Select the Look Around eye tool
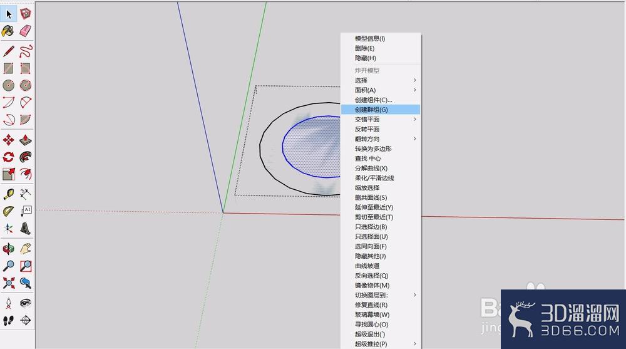Viewport: 626px width, 349px height. pyautogui.click(x=26, y=303)
